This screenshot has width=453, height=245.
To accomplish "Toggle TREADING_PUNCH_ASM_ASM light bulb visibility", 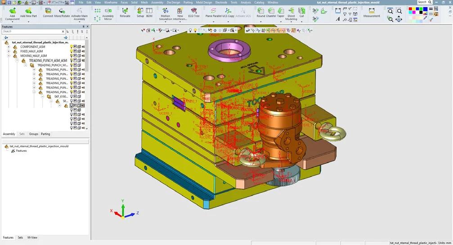I will (x=72, y=60).
